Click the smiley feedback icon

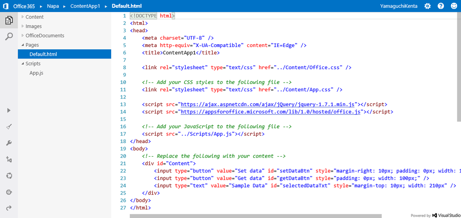tap(454, 6)
